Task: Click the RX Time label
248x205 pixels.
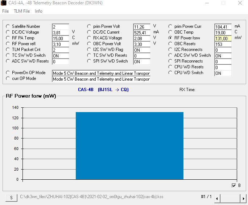Action: click(x=187, y=90)
